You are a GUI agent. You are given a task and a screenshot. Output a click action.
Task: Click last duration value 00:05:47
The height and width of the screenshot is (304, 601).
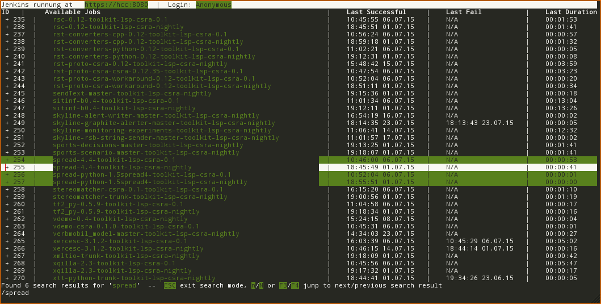pyautogui.click(x=561, y=263)
